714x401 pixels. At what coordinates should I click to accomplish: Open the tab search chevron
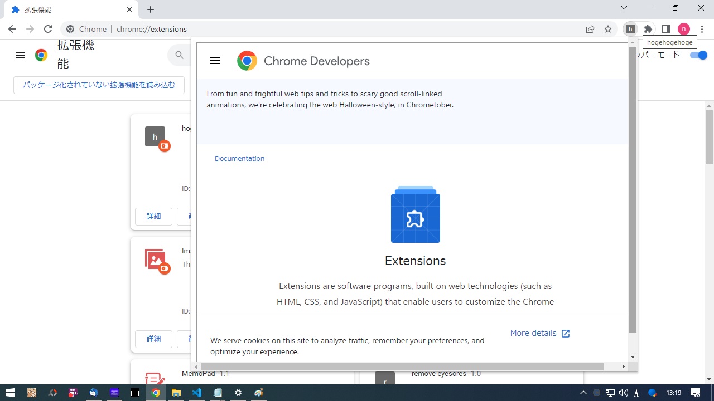coord(624,8)
